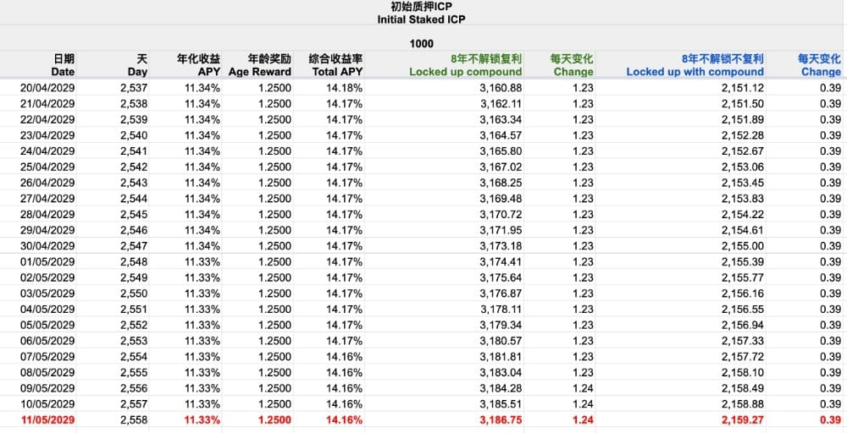
Task: Click non-compound value 2,158.10
Action: point(744,373)
